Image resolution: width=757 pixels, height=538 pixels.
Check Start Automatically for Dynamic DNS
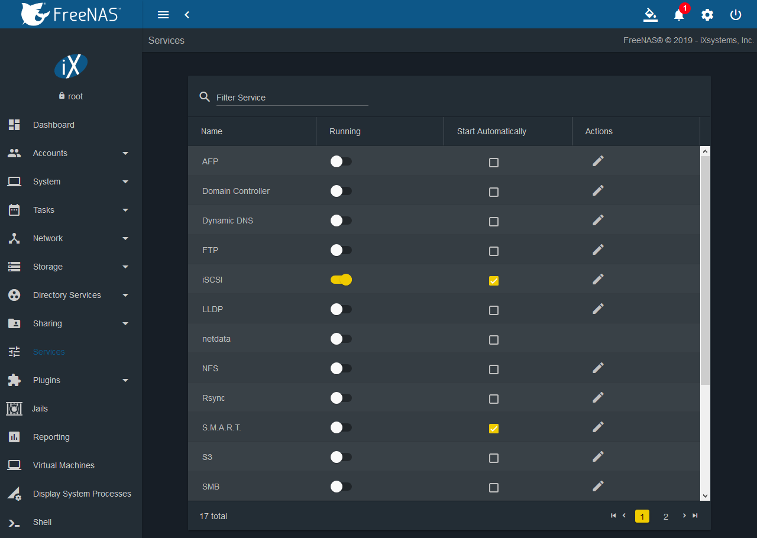click(x=494, y=222)
